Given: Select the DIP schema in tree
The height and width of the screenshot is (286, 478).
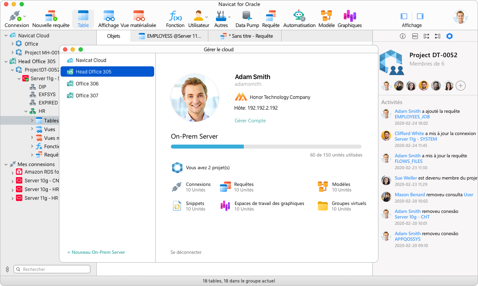Looking at the screenshot, I should [42, 87].
